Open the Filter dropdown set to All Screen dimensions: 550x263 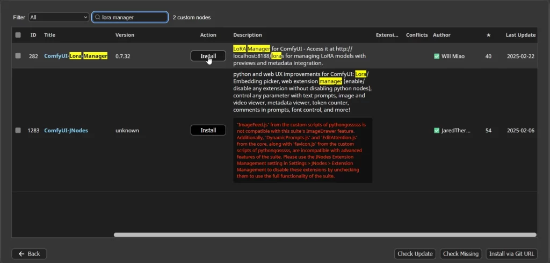pyautogui.click(x=59, y=17)
